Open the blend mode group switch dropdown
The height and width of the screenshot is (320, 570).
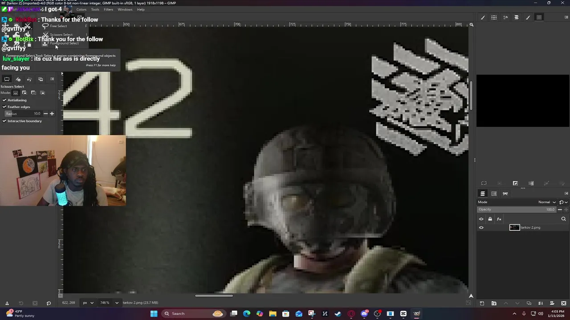coord(562,202)
